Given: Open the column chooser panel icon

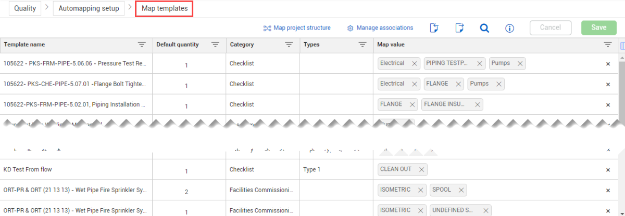Looking at the screenshot, I should point(622,45).
